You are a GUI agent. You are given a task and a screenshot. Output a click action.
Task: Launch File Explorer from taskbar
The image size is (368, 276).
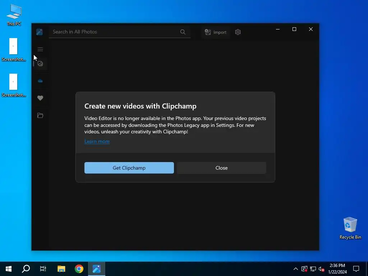(x=61, y=269)
